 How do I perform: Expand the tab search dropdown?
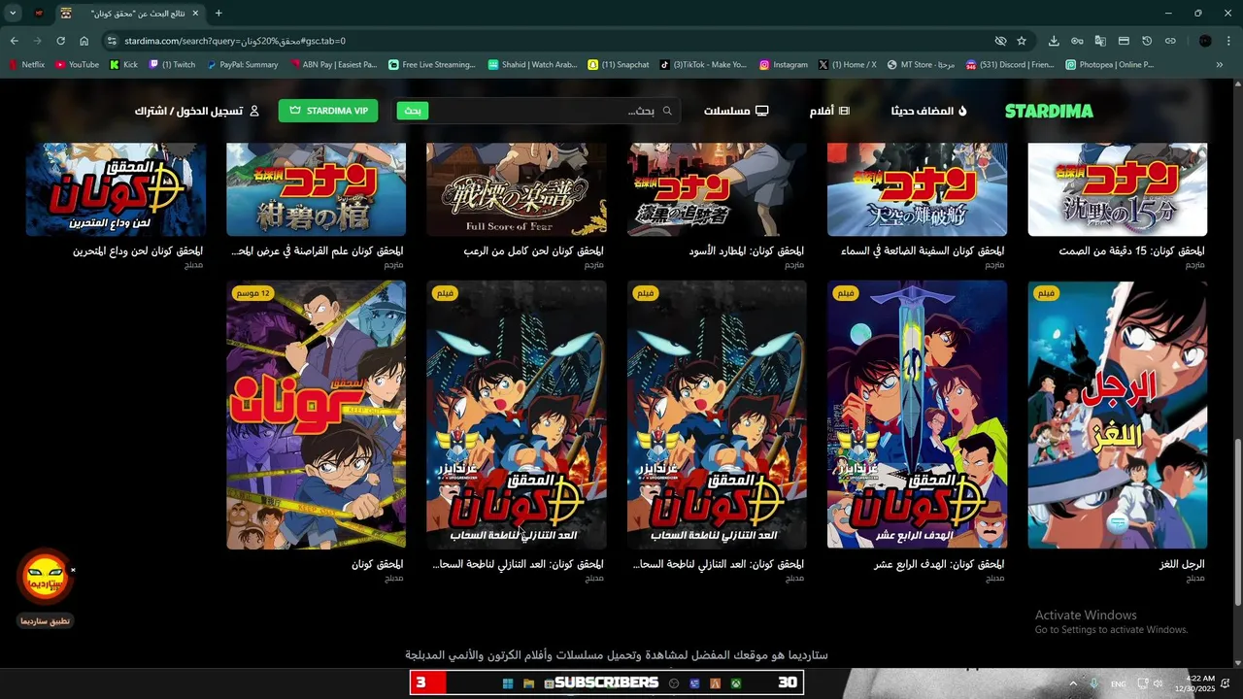13,14
